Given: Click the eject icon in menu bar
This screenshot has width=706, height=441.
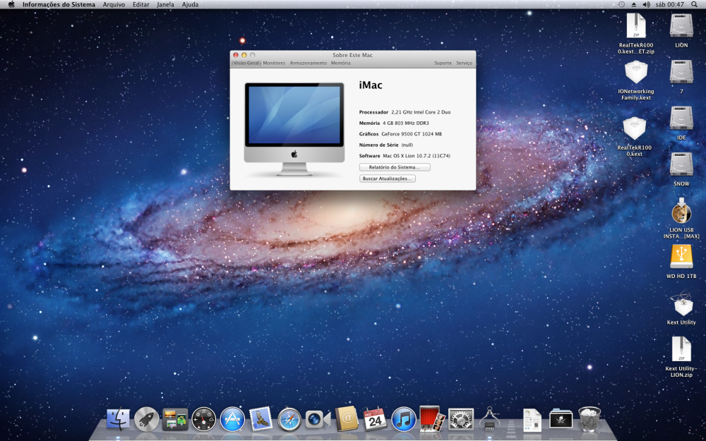Looking at the screenshot, I should click(x=634, y=4).
